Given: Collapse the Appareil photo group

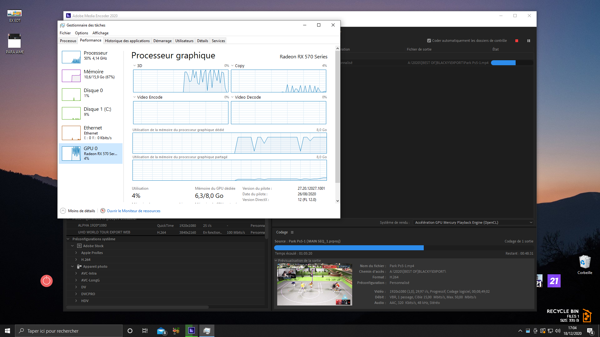Looking at the screenshot, I should [72, 266].
